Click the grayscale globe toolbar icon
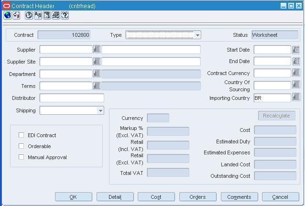The image size is (305, 206). pos(29,15)
